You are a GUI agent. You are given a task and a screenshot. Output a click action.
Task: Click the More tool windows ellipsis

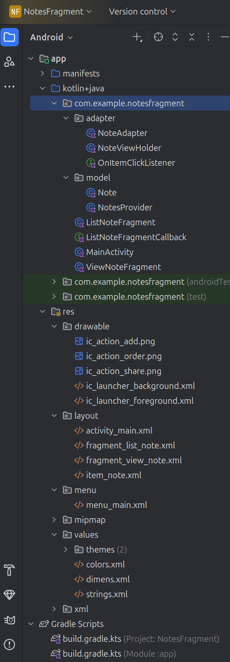coord(10,86)
